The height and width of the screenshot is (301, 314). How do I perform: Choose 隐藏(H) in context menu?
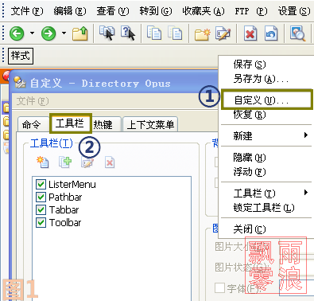tap(266, 158)
